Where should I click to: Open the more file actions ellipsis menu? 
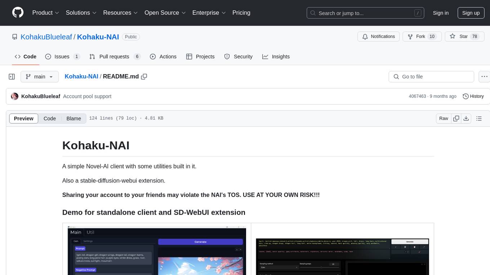coord(484,77)
